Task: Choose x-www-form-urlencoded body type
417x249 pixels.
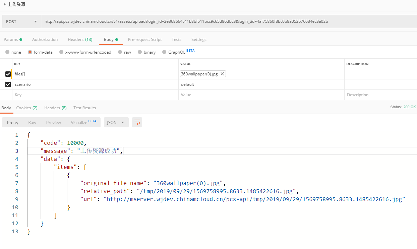Action: tap(61, 52)
